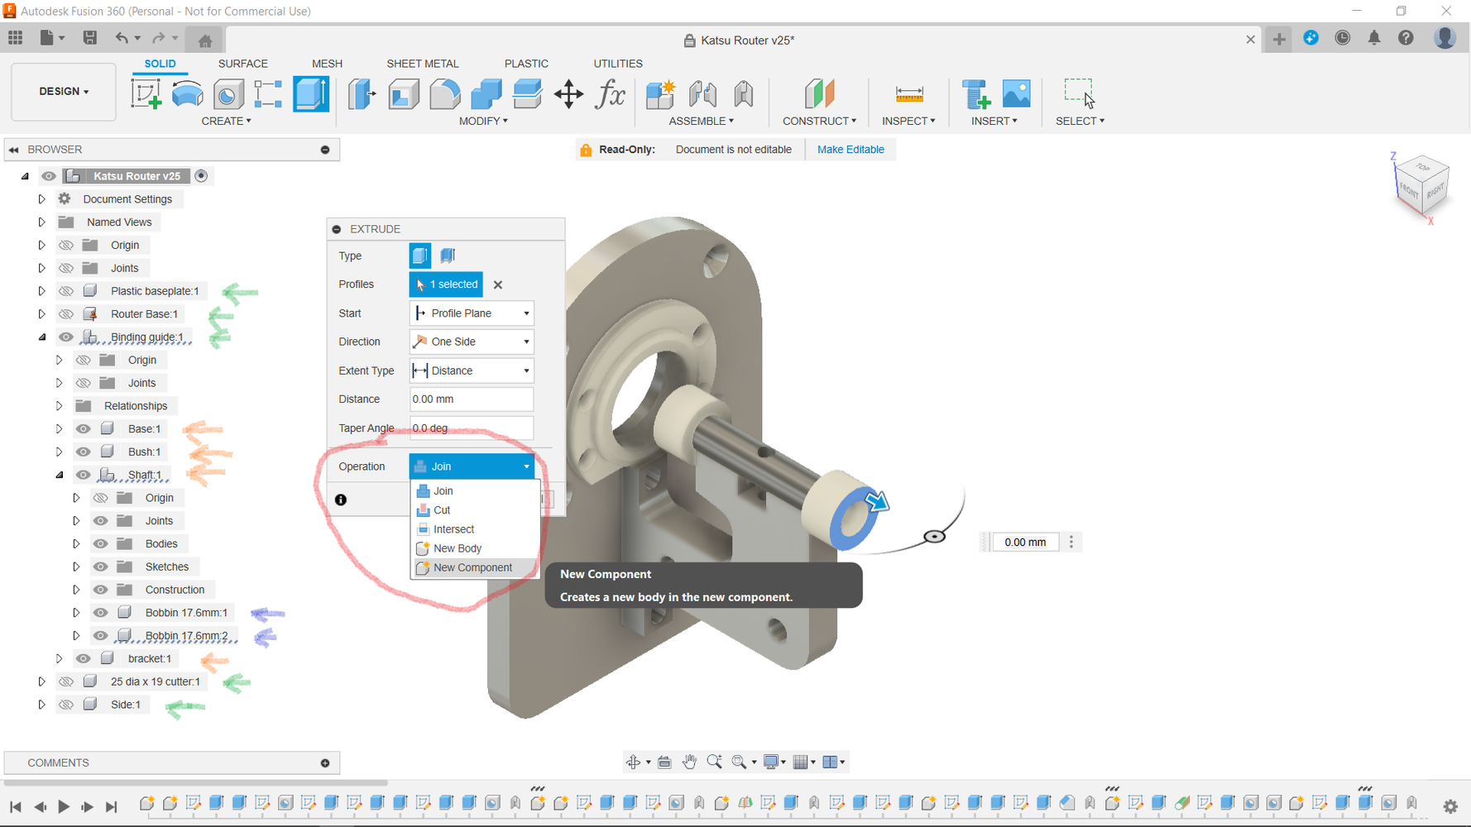Hide the Binding guide:1 component

pos(66,337)
